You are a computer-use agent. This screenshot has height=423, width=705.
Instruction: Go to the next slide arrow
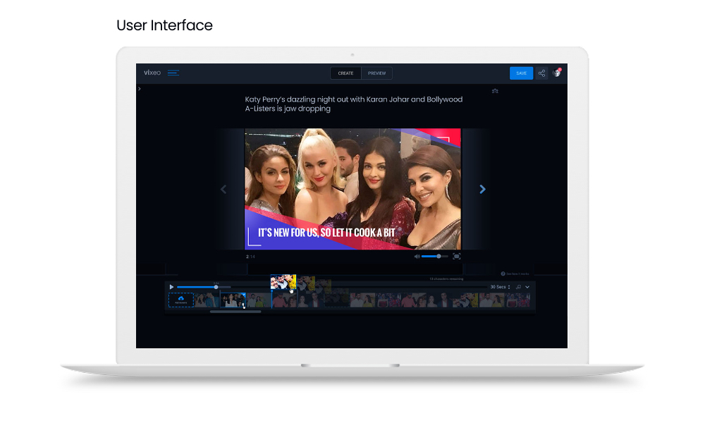click(x=482, y=189)
